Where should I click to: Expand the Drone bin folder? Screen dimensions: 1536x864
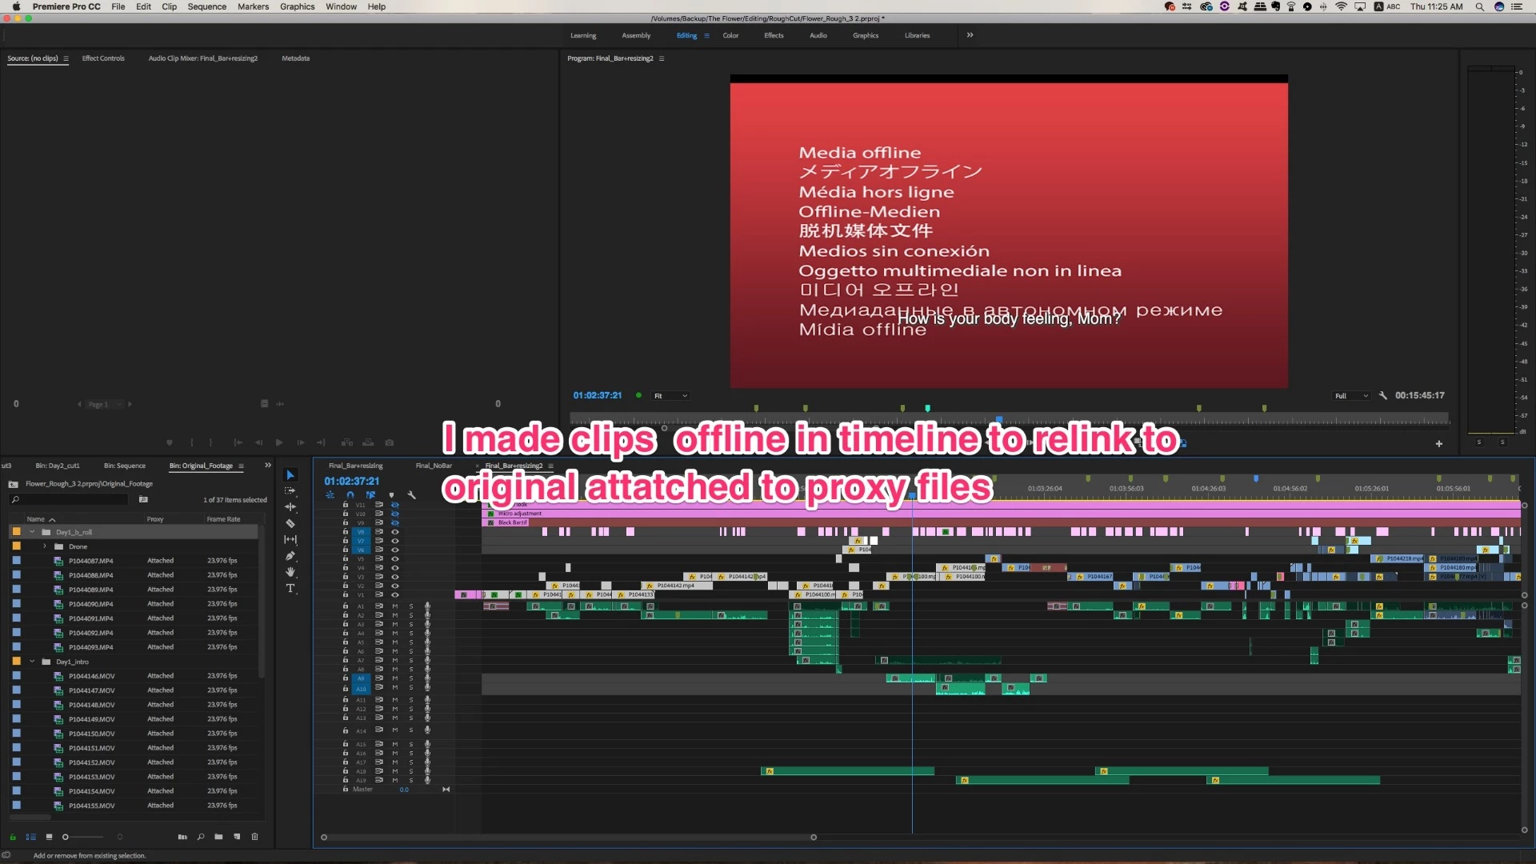45,546
